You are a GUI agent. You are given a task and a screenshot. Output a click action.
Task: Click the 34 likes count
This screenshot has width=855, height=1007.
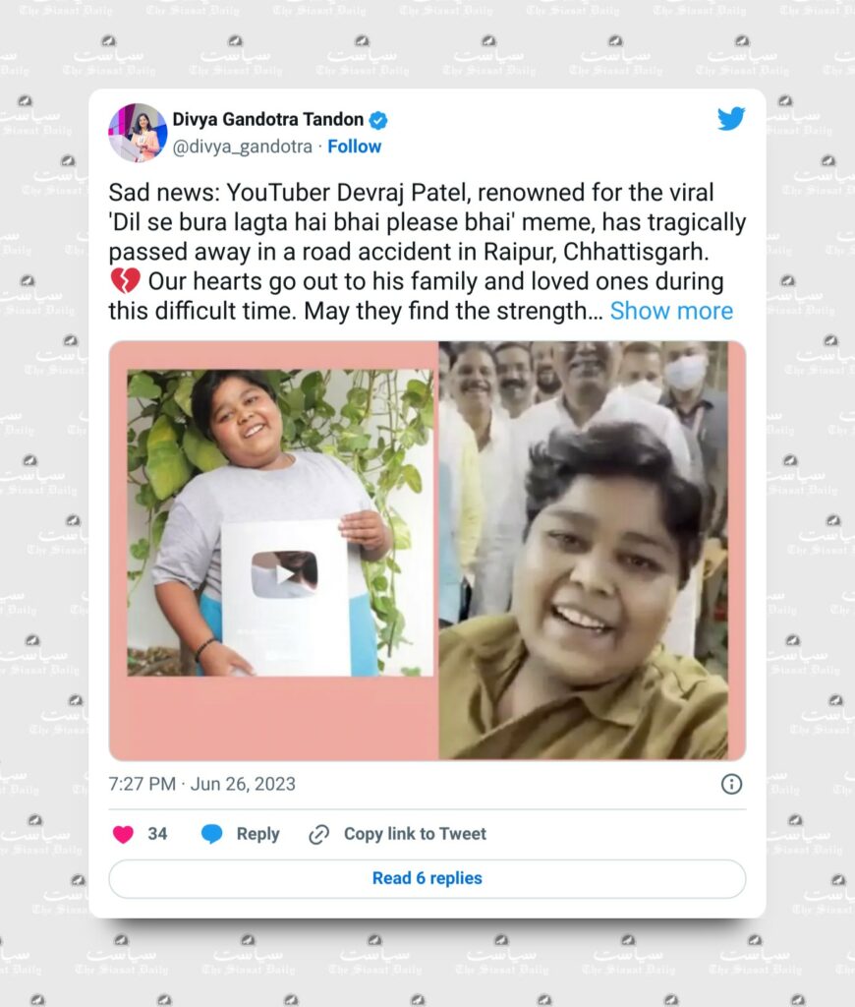coord(157,834)
